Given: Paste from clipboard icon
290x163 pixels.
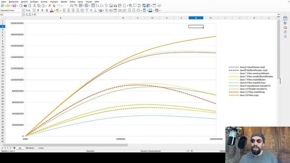Looking at the screenshot, I should [x=43, y=6].
